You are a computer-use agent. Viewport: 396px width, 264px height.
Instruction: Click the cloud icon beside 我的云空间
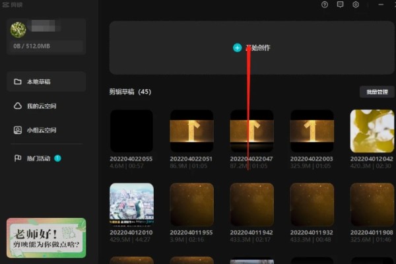point(17,106)
